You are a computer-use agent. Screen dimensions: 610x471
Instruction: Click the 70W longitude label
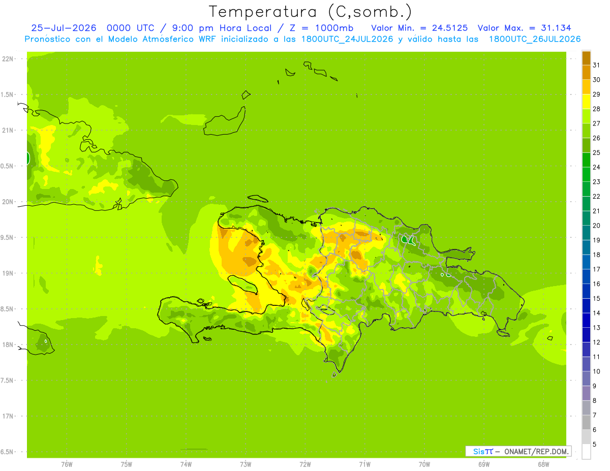click(424, 464)
